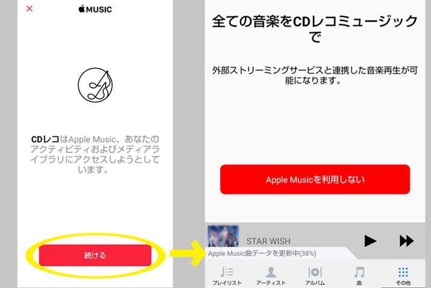This screenshot has width=431, height=288.
Task: Tap the STAR WISH song title
Action: [268, 242]
